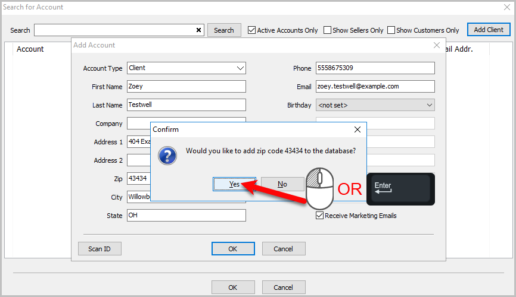Click the Zip field showing 43434
The image size is (516, 297).
point(139,179)
